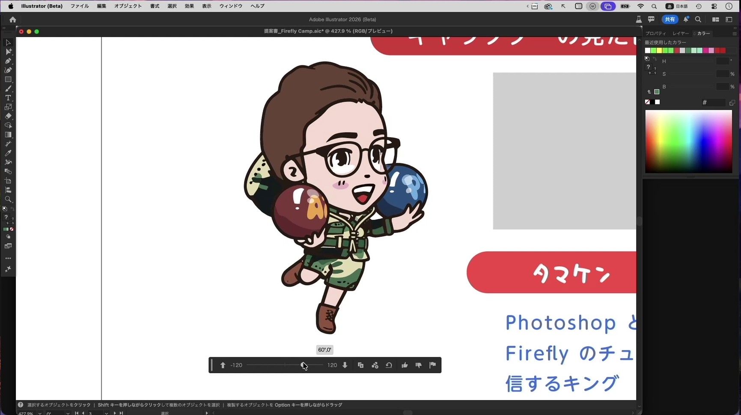Screen dimensions: 741x415
Task: Open the オブジェクト menu
Action: click(128, 6)
